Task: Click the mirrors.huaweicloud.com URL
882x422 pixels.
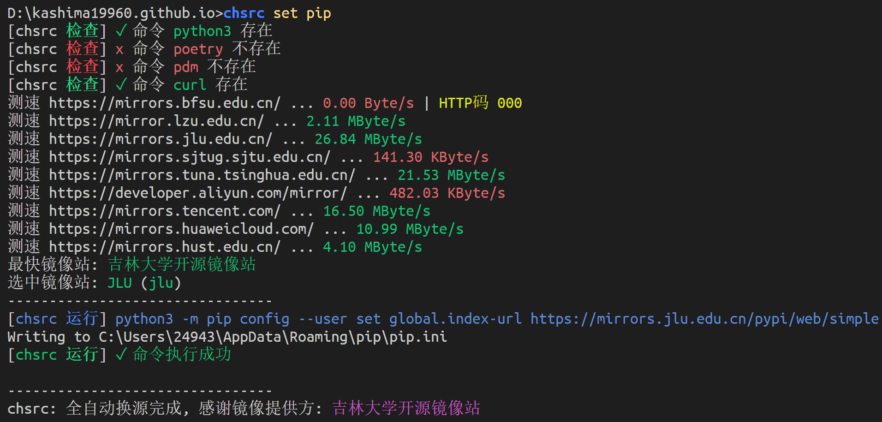Action: [181, 229]
